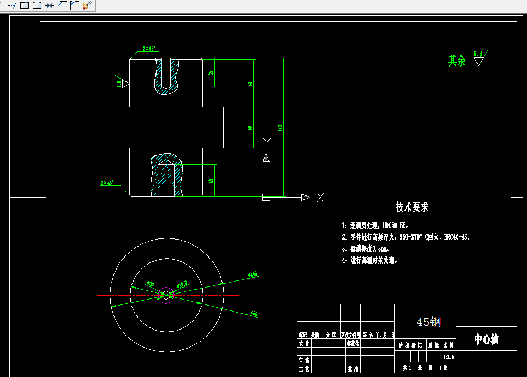
Task: Select the 中心轴 part name text
Action: 486,339
